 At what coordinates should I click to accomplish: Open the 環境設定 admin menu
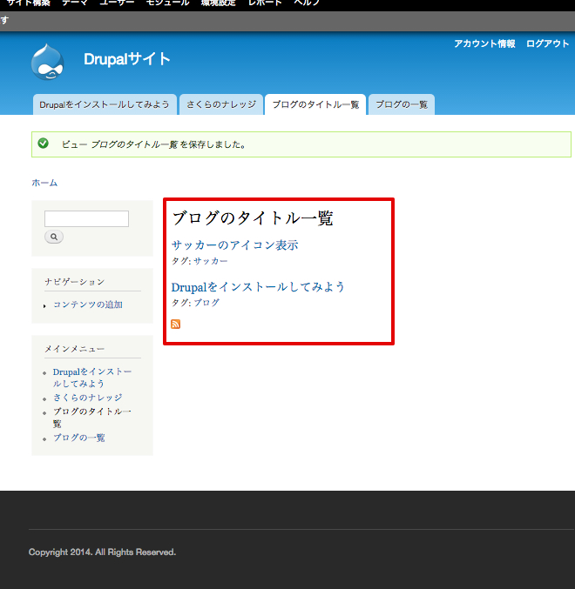click(x=219, y=3)
